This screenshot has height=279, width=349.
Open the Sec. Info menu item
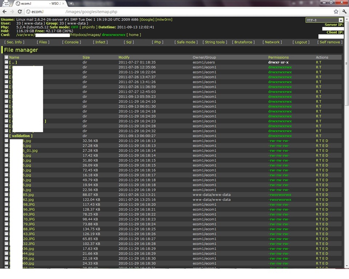point(14,42)
